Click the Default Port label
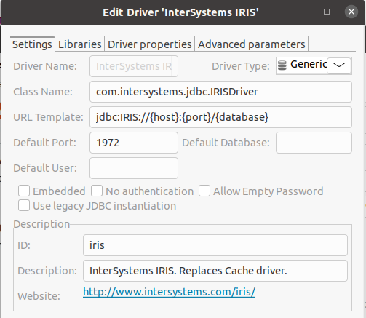Viewport: 366px width, 318px height. (x=44, y=143)
